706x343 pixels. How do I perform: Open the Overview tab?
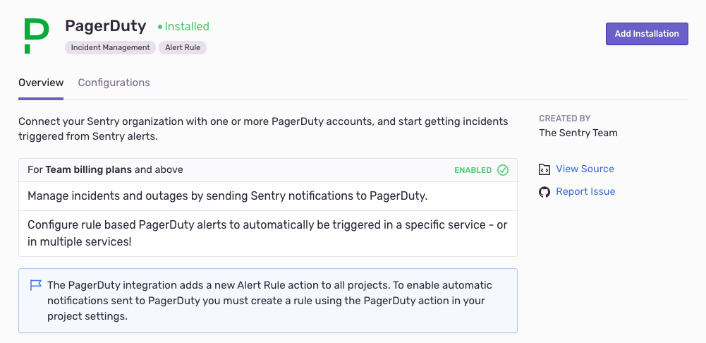coord(41,83)
